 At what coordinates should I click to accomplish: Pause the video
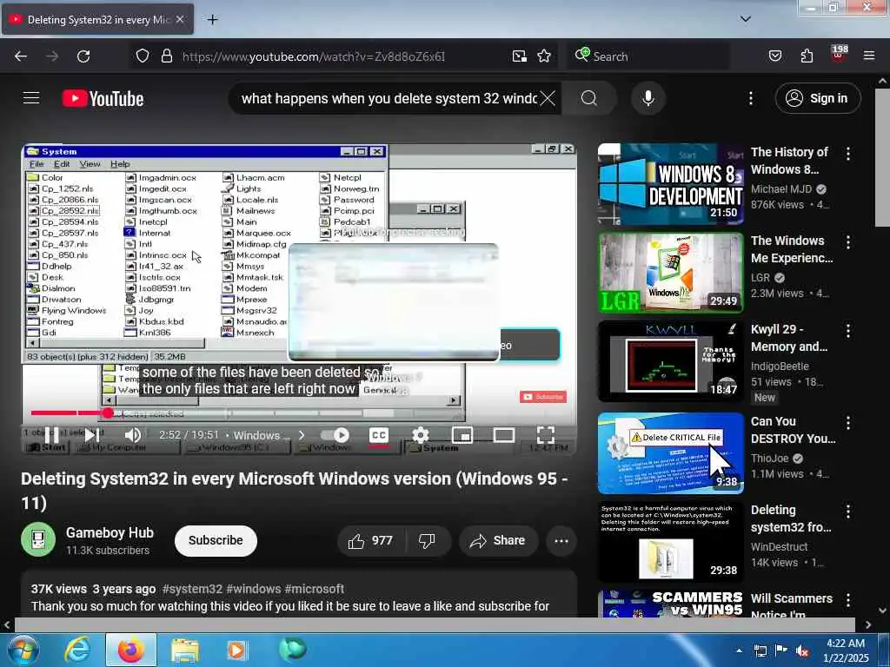tap(51, 436)
